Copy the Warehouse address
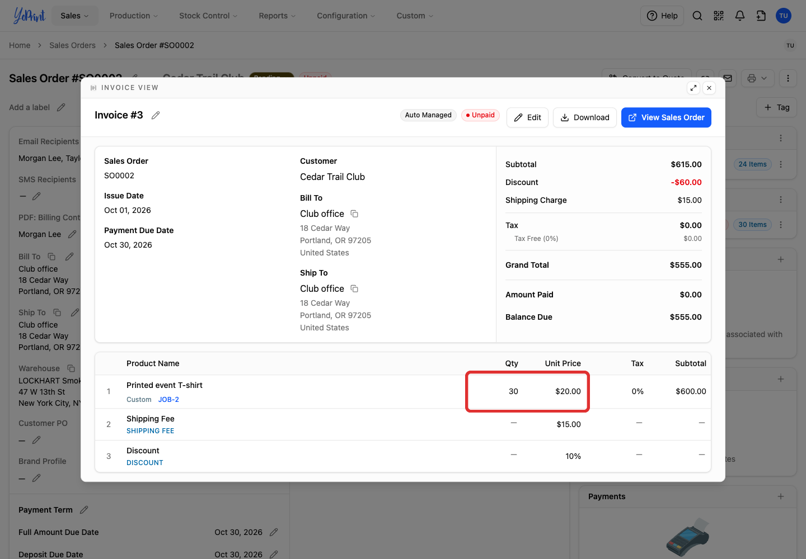This screenshot has width=806, height=559. [71, 368]
